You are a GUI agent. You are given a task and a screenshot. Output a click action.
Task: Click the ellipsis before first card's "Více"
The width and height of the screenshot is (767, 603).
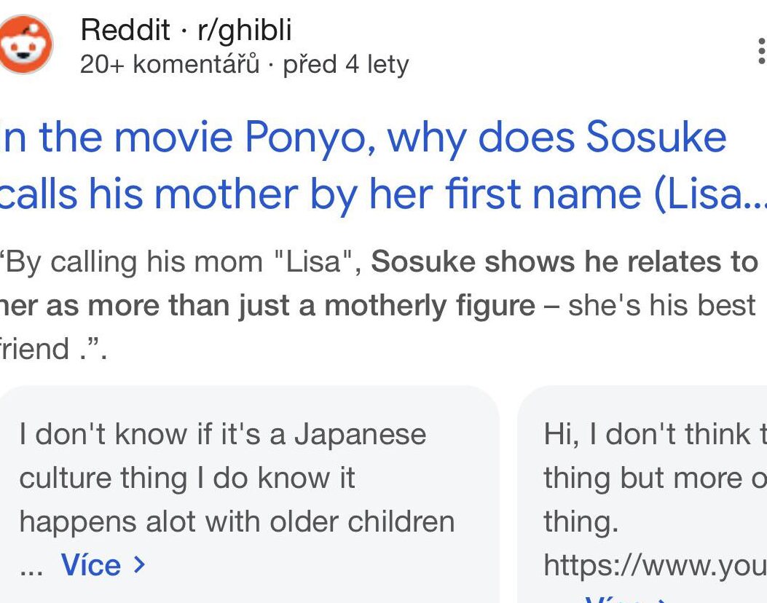pos(31,566)
